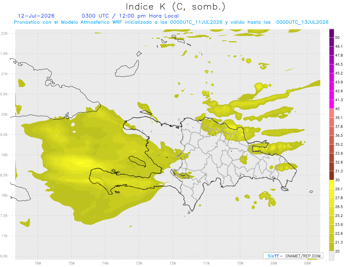Click the legend value '50'

(338, 38)
